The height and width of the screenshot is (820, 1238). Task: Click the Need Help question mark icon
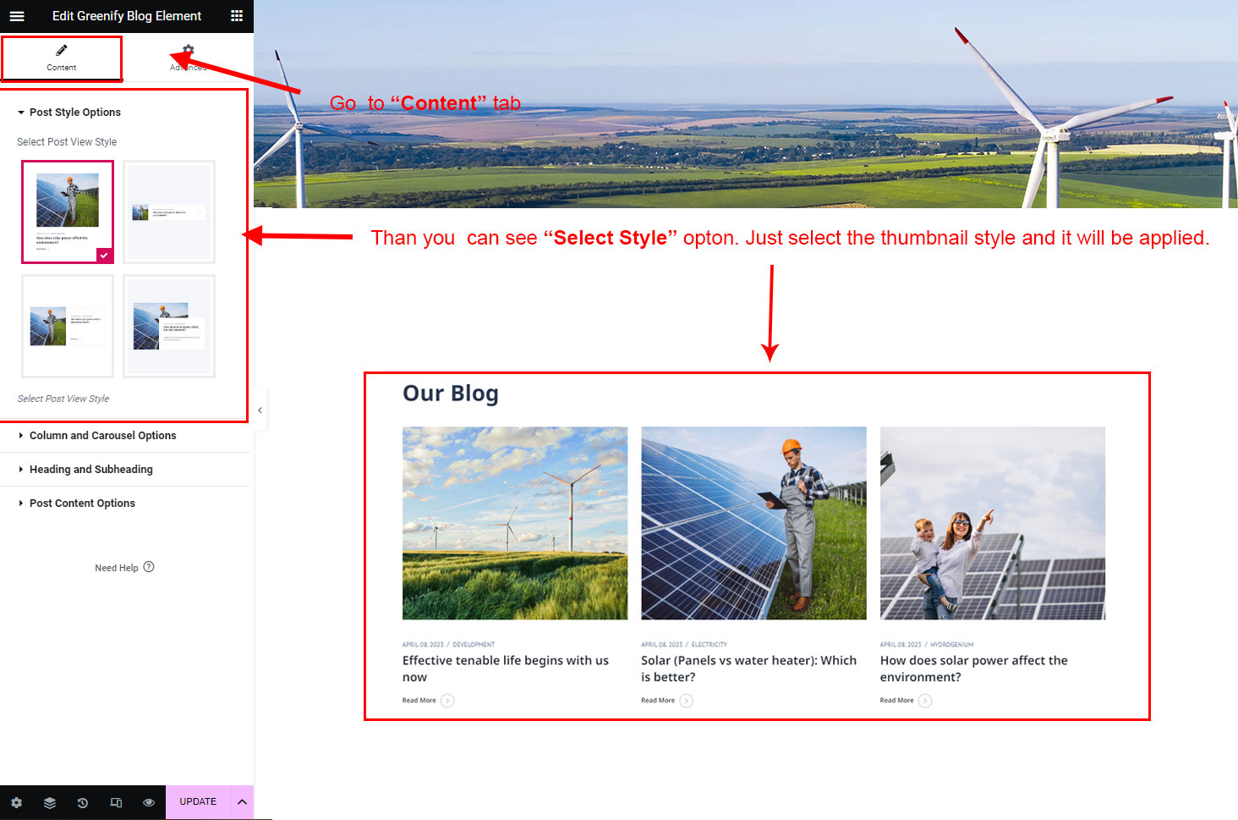[149, 567]
